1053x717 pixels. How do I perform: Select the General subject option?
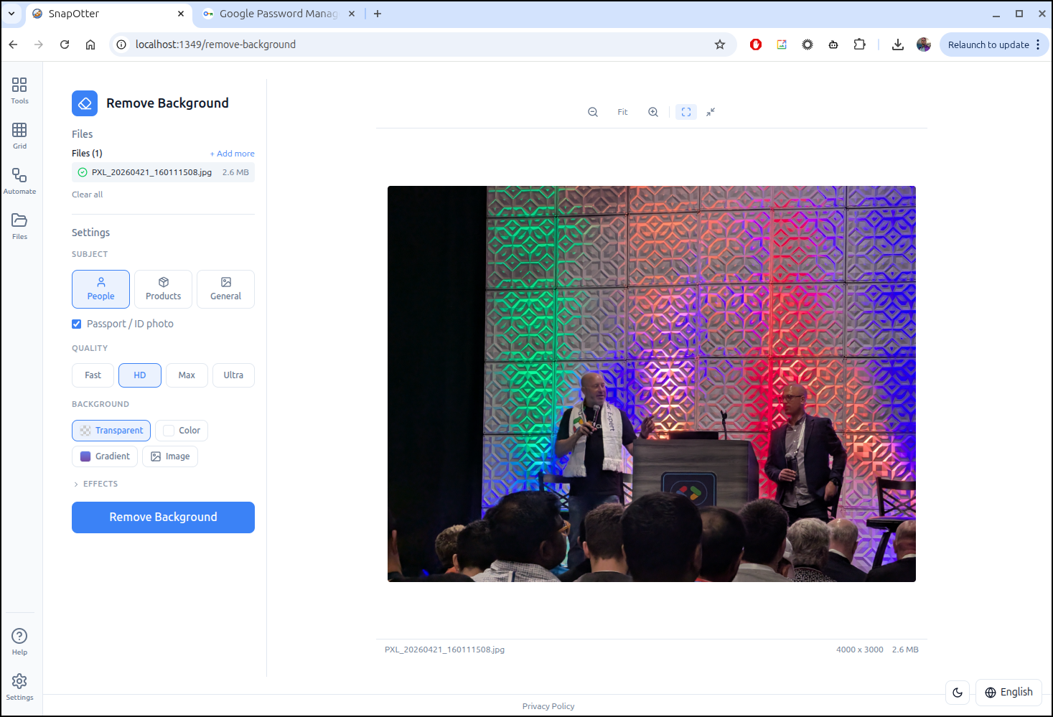(226, 289)
